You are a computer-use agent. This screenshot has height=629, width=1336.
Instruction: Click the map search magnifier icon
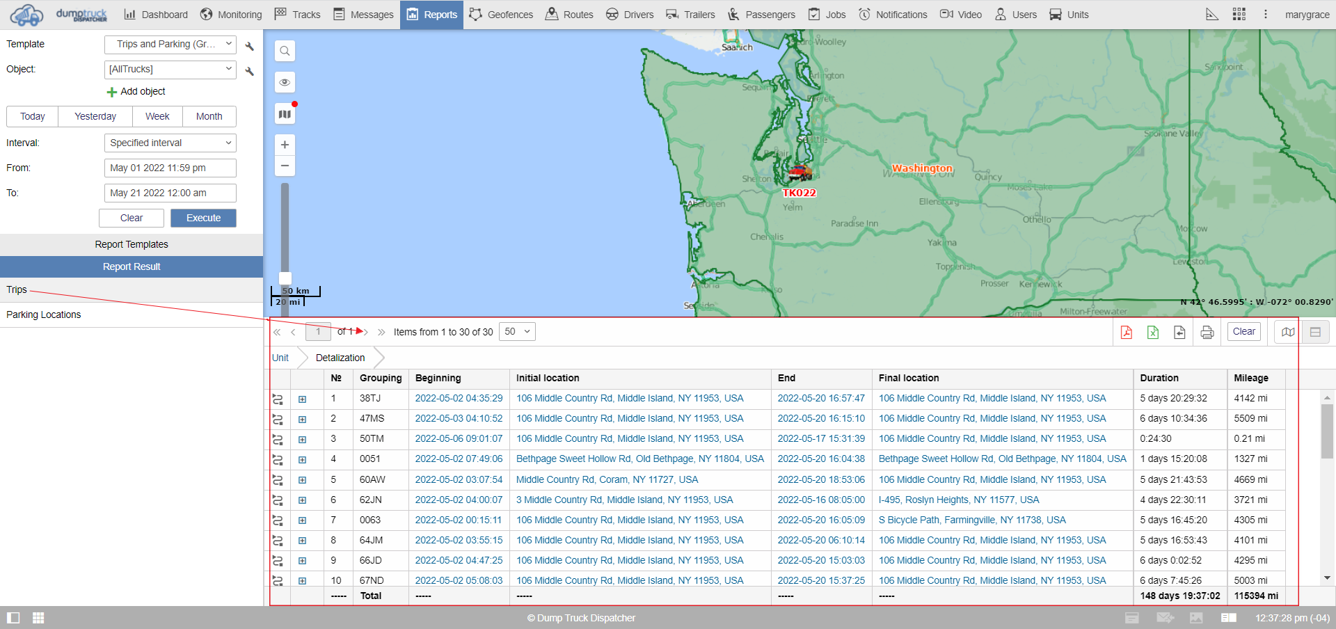click(x=285, y=51)
